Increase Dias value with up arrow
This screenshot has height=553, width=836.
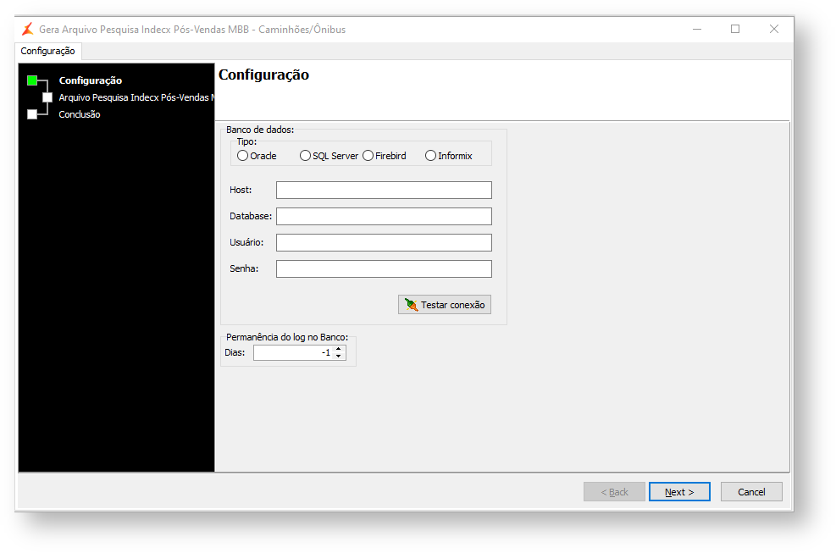pyautogui.click(x=339, y=349)
